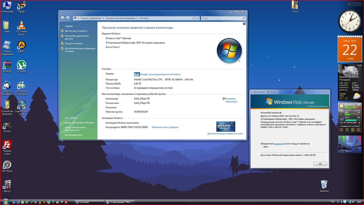The width and height of the screenshot is (364, 205).
Task: Open Диспетчер устройств from the tasks pane
Action: [76, 31]
